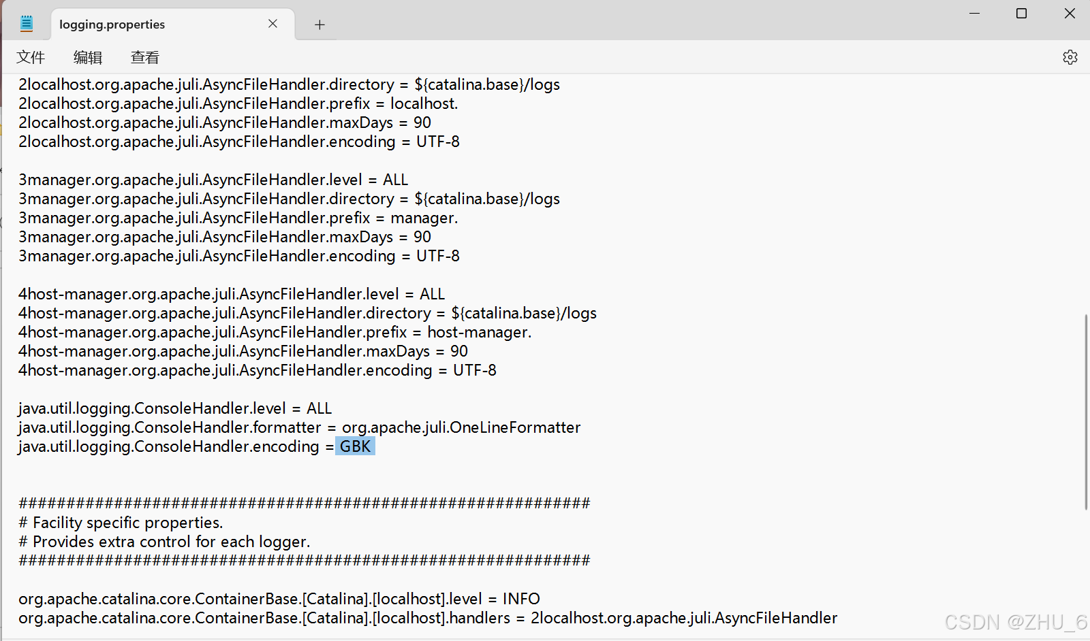The height and width of the screenshot is (641, 1090).
Task: Close the Notepad window
Action: [1070, 14]
